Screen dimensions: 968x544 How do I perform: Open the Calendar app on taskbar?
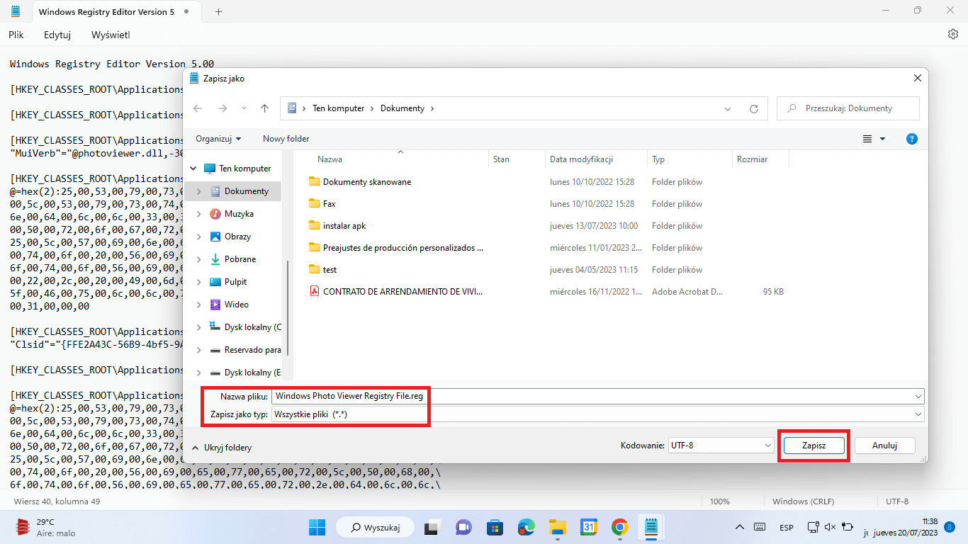pyautogui.click(x=589, y=528)
